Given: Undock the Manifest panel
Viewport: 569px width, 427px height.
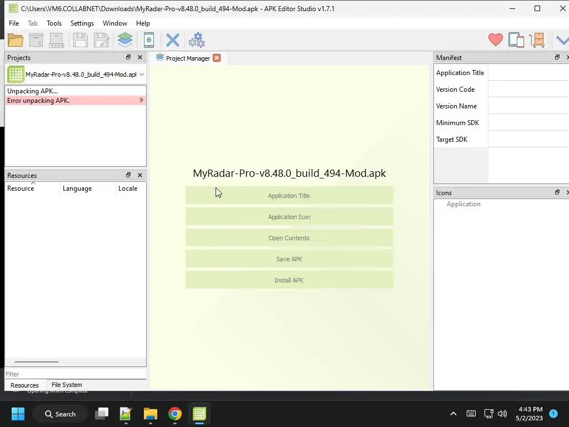Looking at the screenshot, I should click(557, 57).
